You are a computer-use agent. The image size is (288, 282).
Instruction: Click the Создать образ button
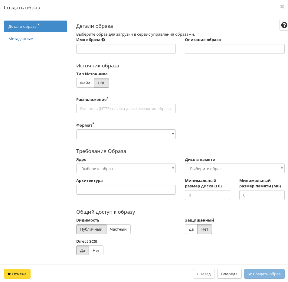[264, 274]
